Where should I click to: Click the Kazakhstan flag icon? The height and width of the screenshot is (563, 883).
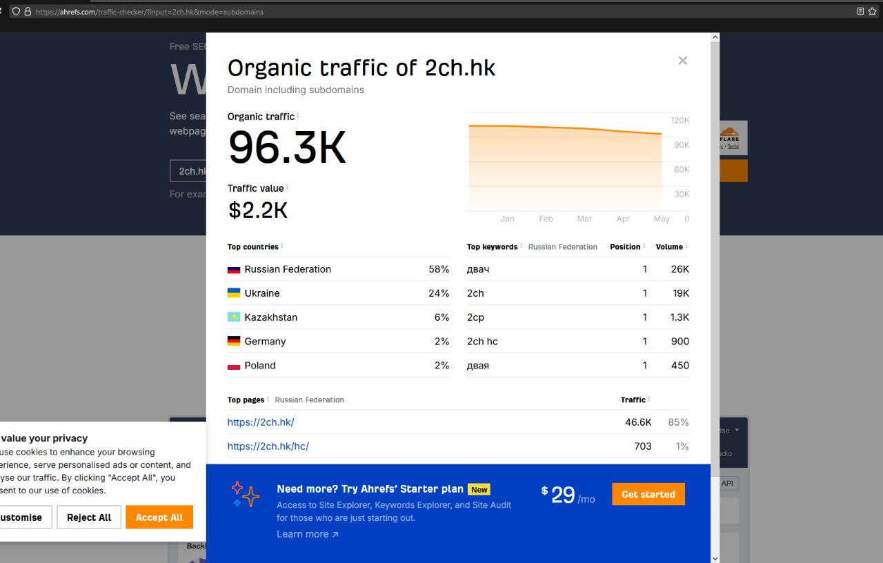[234, 317]
